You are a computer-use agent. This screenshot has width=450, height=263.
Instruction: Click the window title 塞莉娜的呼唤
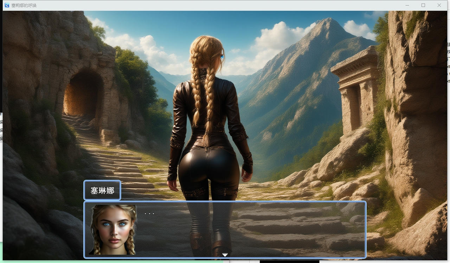click(x=24, y=5)
